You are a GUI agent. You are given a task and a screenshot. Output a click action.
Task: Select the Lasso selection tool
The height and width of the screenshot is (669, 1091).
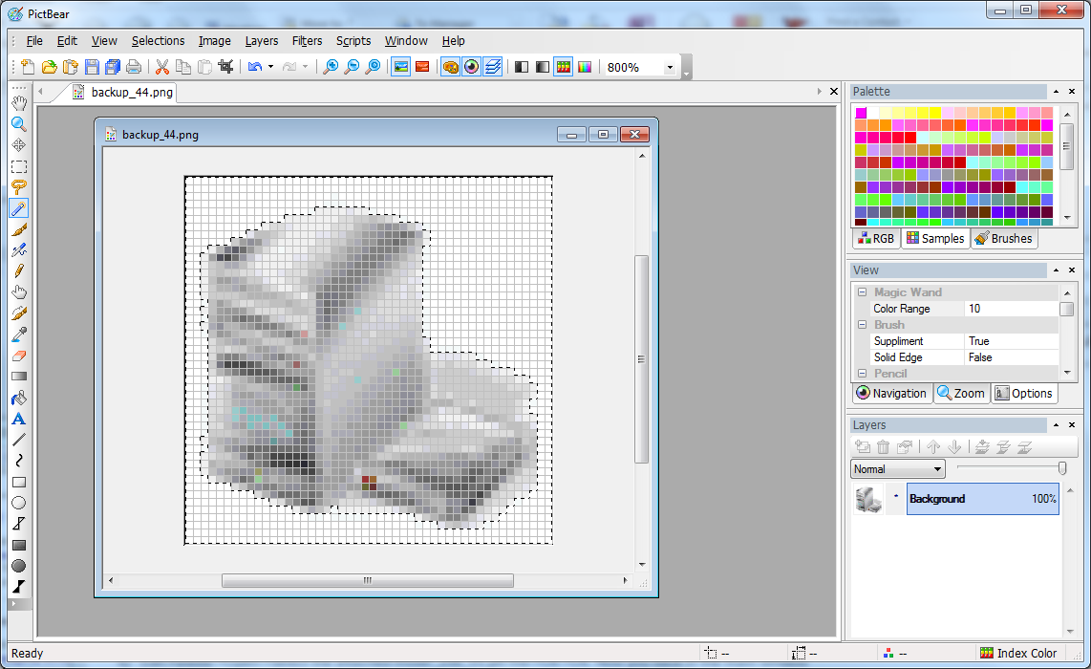18,187
